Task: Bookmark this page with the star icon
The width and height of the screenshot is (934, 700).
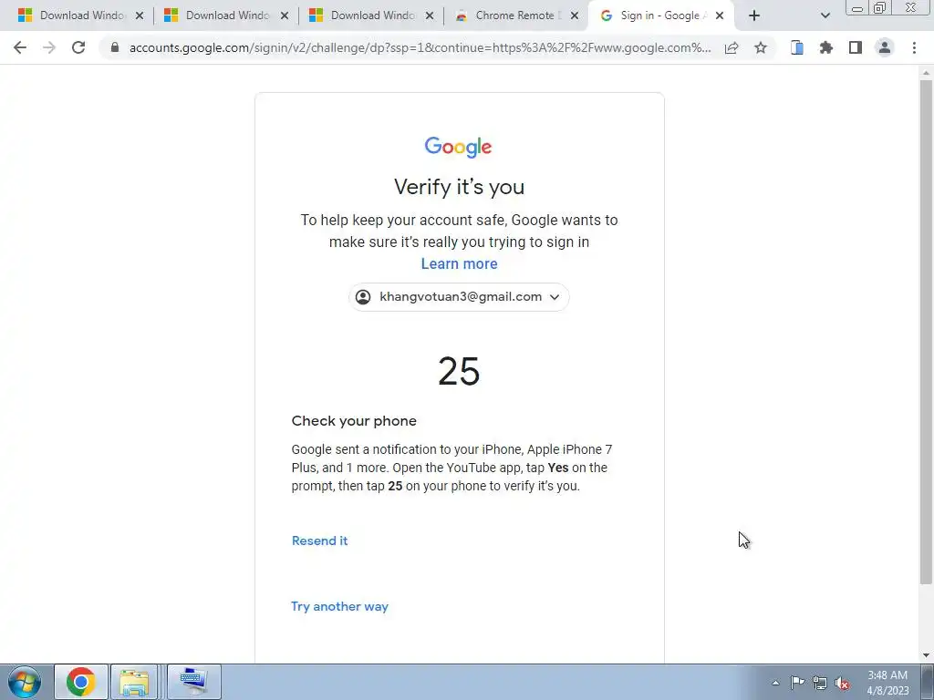Action: point(761,47)
